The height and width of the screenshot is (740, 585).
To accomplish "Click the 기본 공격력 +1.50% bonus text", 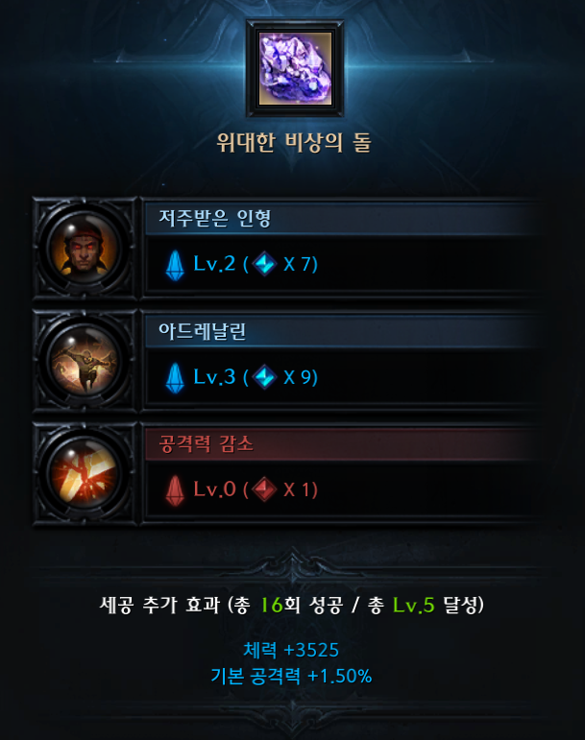I will coord(291,676).
